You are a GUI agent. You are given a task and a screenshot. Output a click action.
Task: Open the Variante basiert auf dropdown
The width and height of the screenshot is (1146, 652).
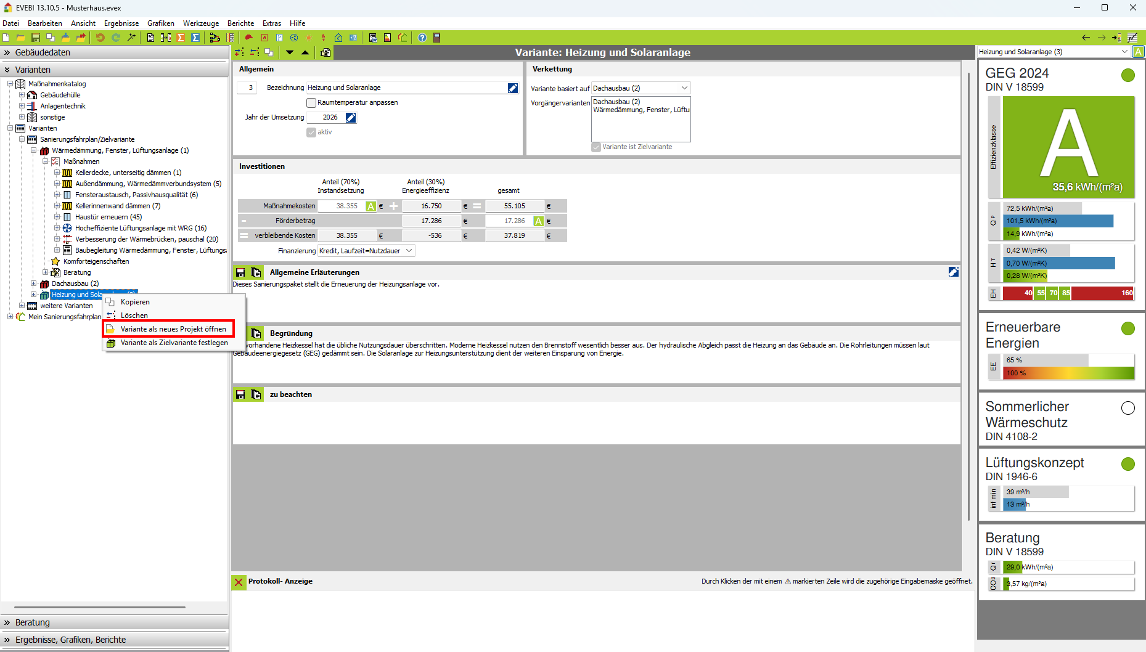[x=684, y=88]
